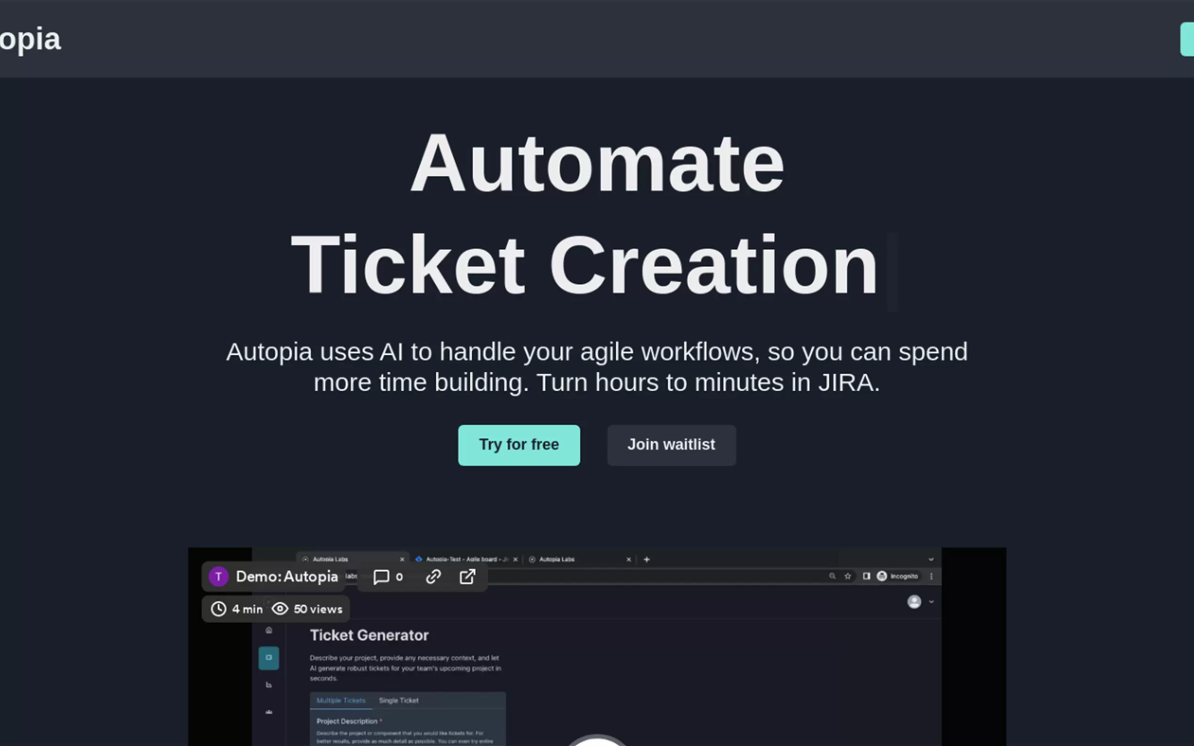The width and height of the screenshot is (1194, 746).
Task: Click the highlighted ticket sidebar icon in video
Action: [268, 658]
